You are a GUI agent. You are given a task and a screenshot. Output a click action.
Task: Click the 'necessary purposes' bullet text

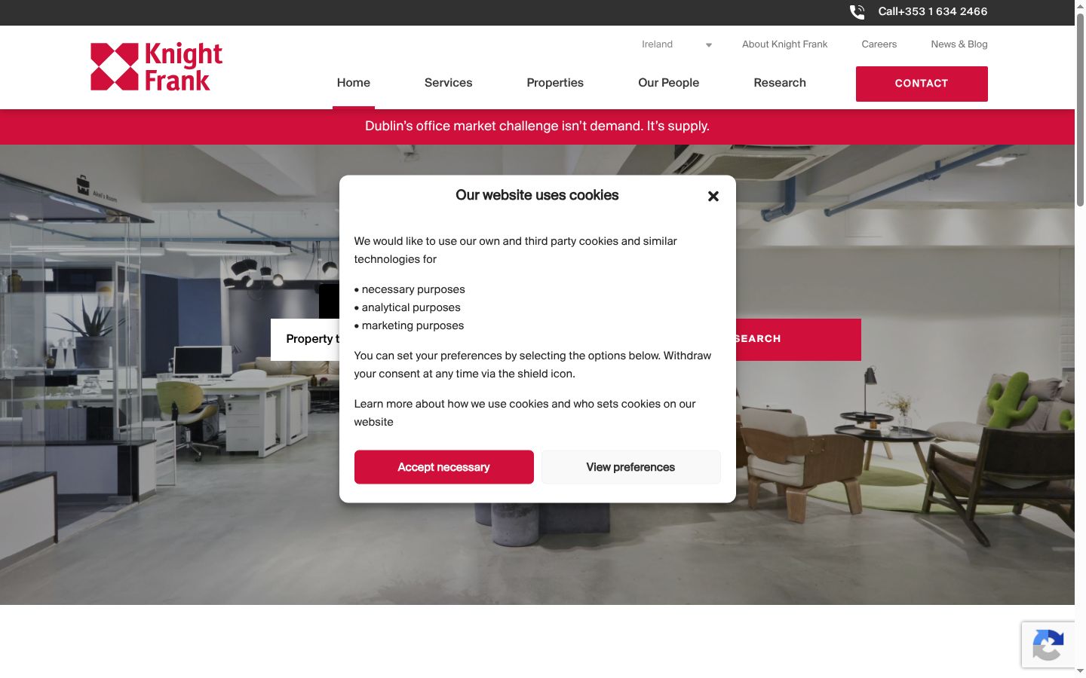click(413, 289)
